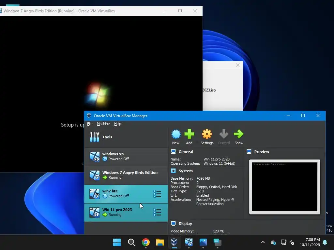Click the General section monitor icon
Image resolution: width=334 pixels, height=250 pixels.
pyautogui.click(x=174, y=152)
